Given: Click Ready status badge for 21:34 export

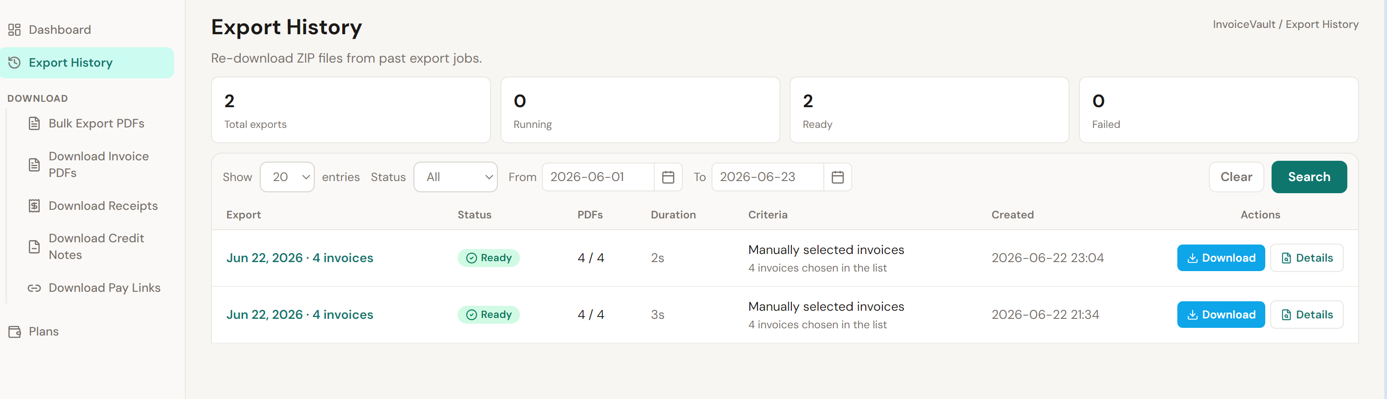Looking at the screenshot, I should point(488,315).
